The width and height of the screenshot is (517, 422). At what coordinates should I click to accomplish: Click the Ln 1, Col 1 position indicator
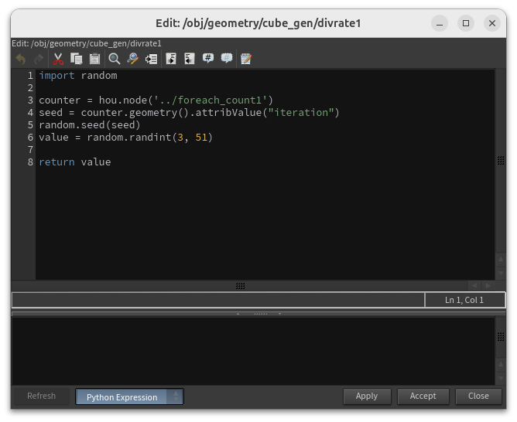[464, 300]
